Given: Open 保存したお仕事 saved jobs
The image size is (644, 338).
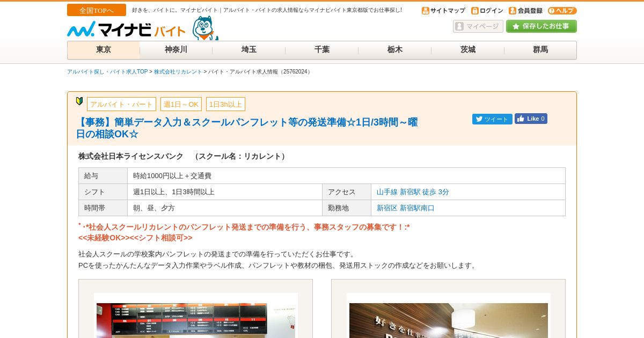Looking at the screenshot, I should (541, 26).
